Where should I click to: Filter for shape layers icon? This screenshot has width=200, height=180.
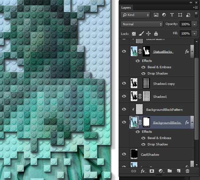point(180,15)
